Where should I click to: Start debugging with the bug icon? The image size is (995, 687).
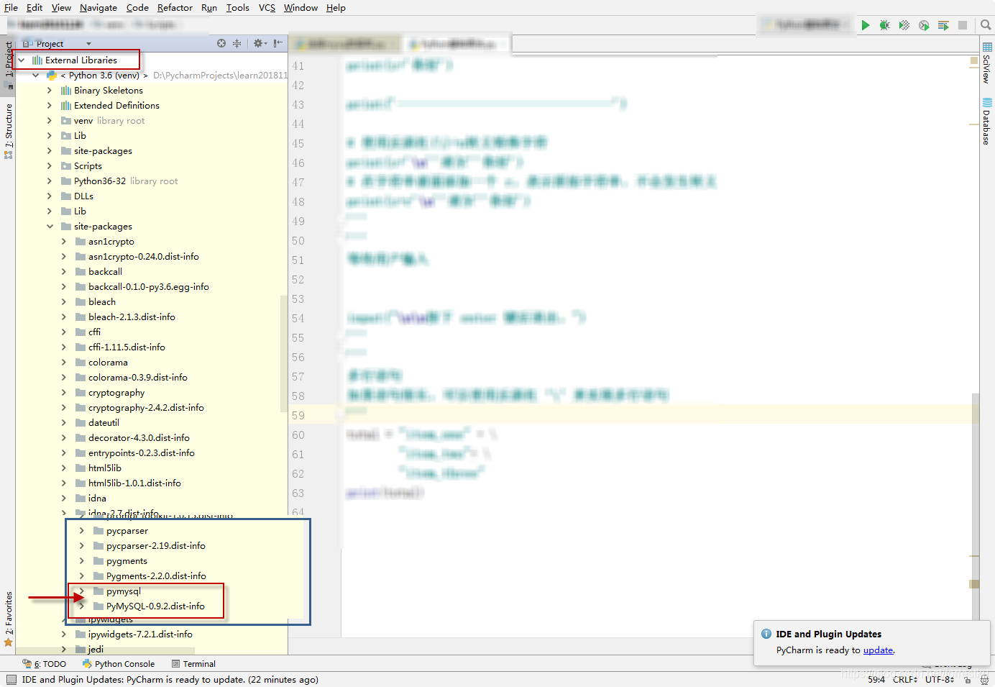[x=884, y=24]
